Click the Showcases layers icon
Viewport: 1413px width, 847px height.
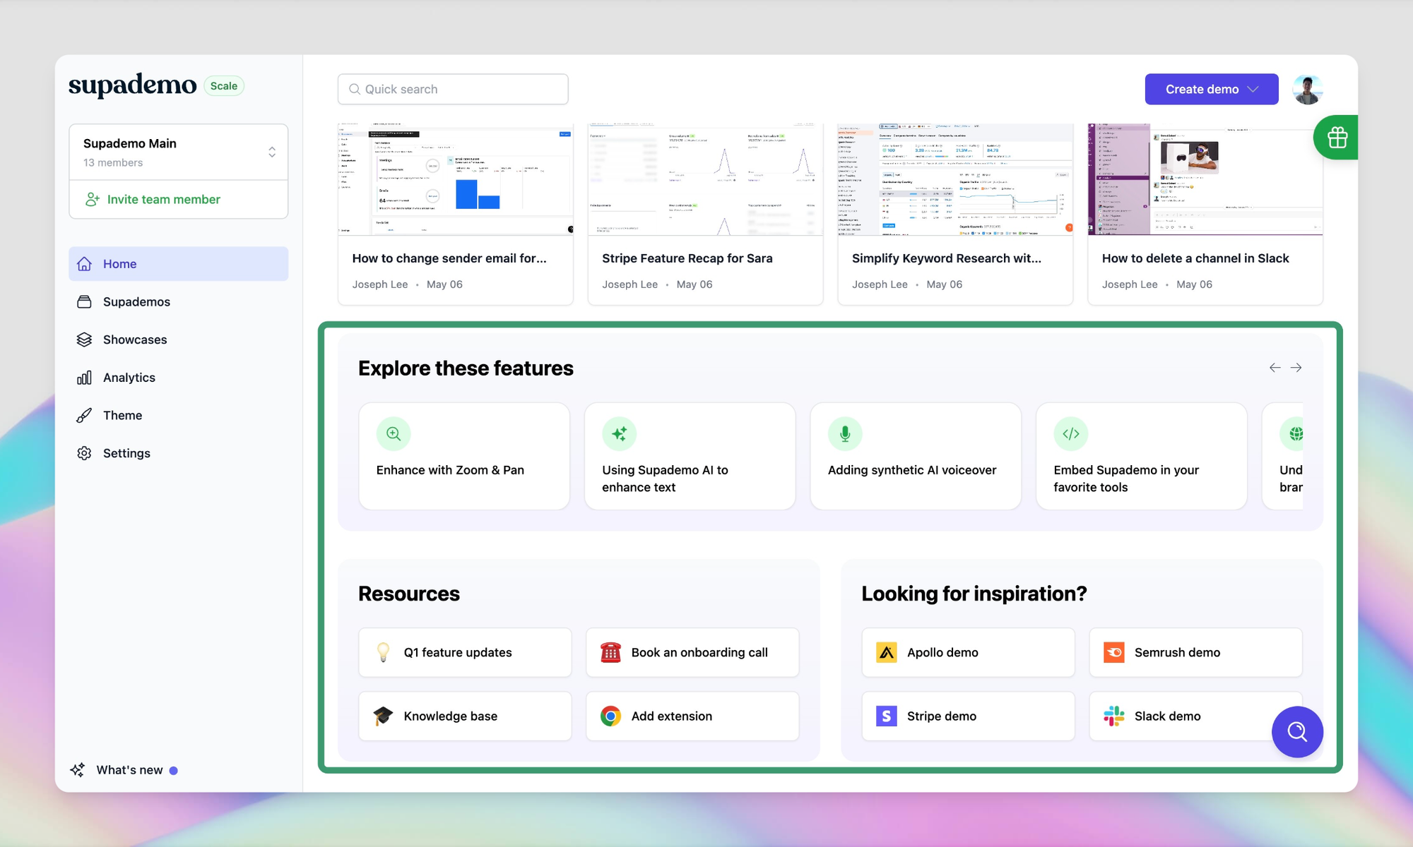click(x=84, y=340)
